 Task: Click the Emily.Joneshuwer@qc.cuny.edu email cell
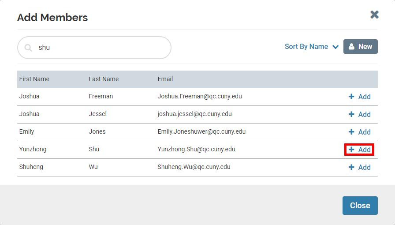click(201, 131)
